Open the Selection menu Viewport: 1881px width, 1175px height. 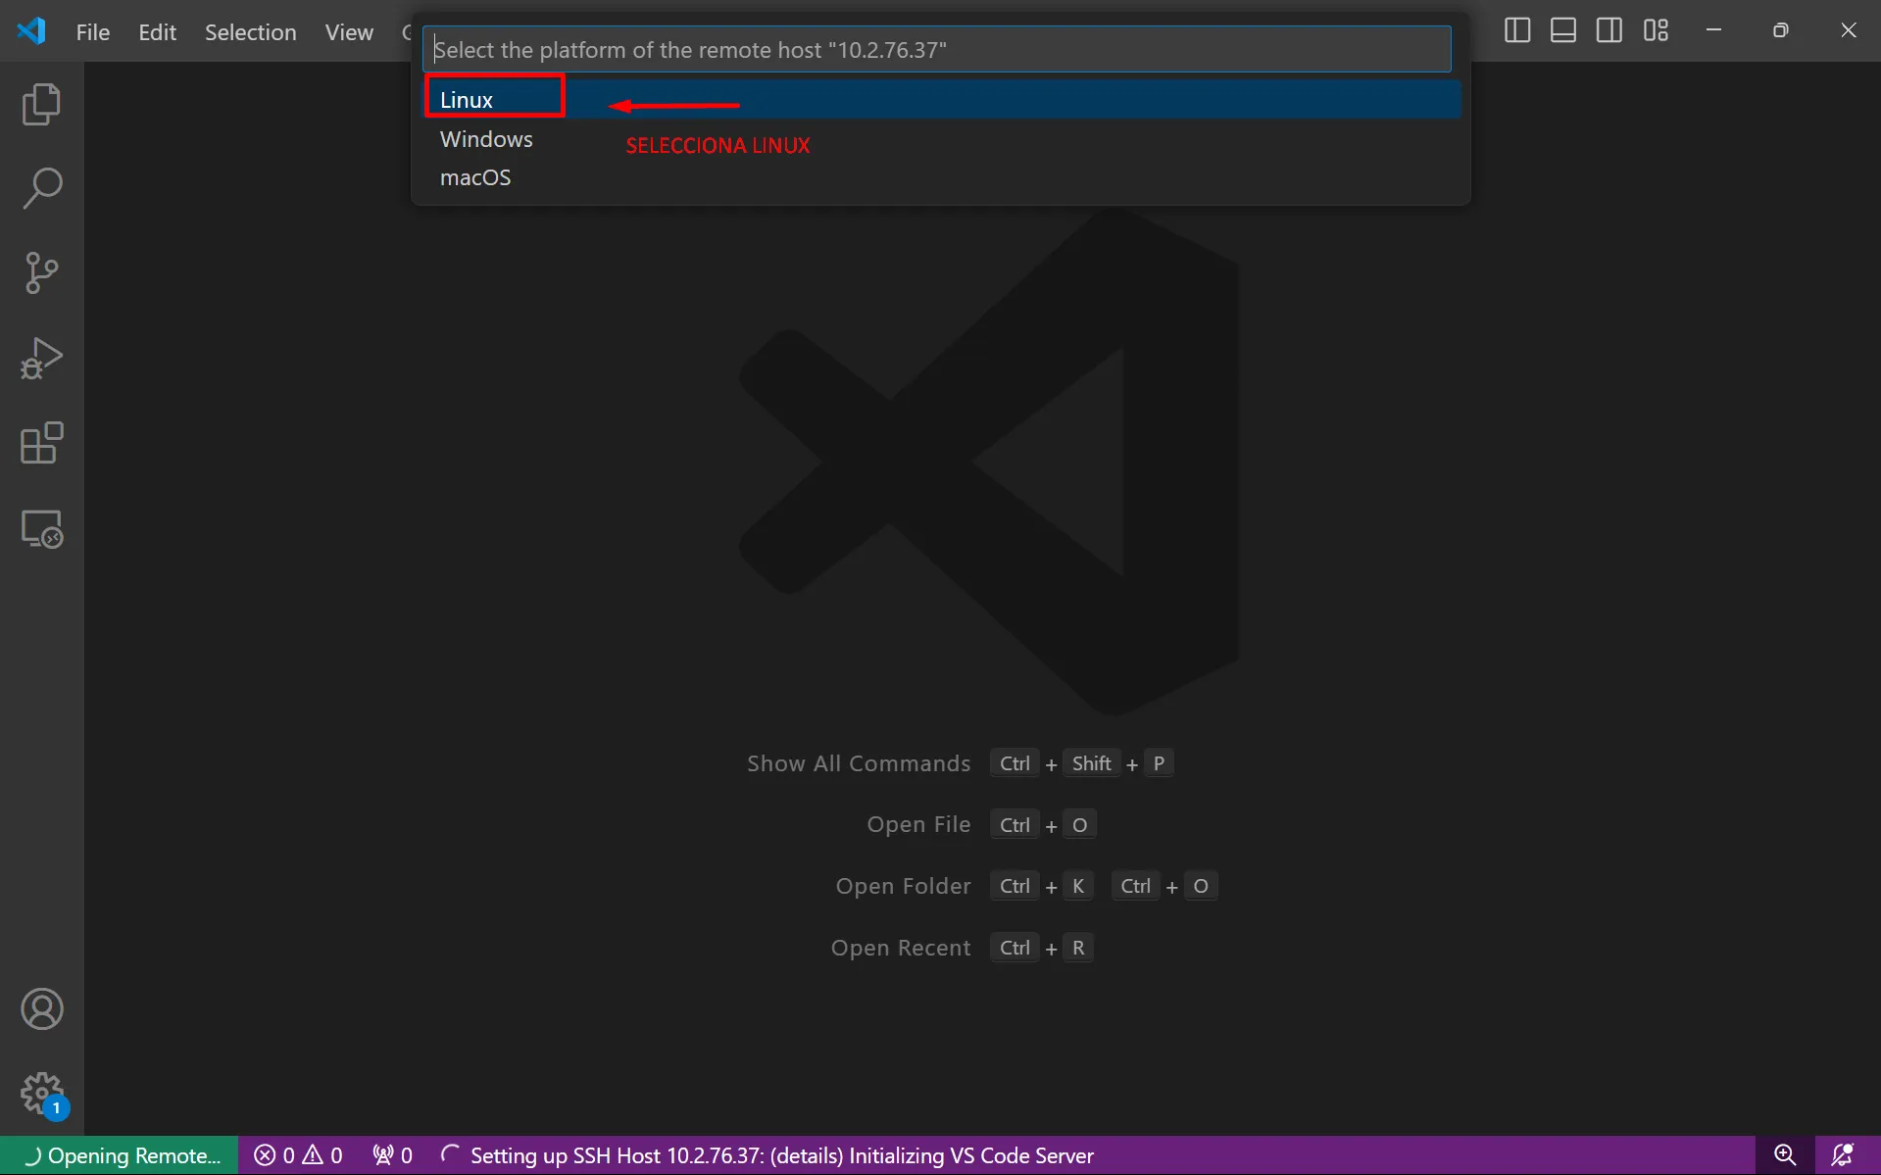(x=250, y=32)
